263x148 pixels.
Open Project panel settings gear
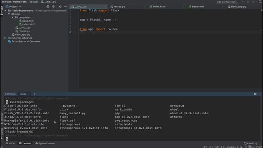[x=60, y=7]
